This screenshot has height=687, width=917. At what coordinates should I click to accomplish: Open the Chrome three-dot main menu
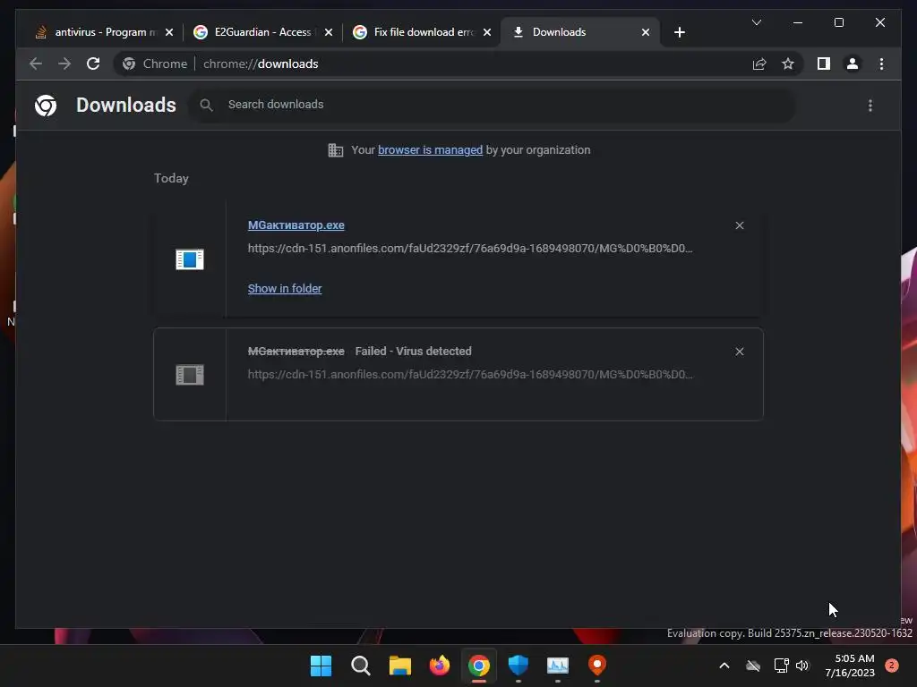pyautogui.click(x=881, y=64)
